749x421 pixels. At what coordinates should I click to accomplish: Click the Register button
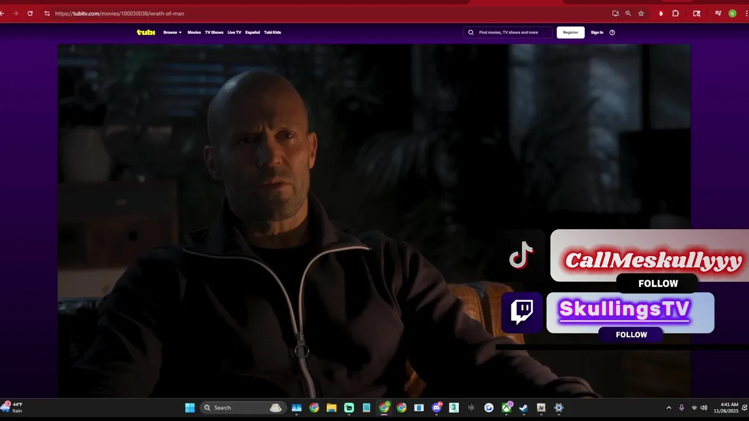click(x=571, y=33)
